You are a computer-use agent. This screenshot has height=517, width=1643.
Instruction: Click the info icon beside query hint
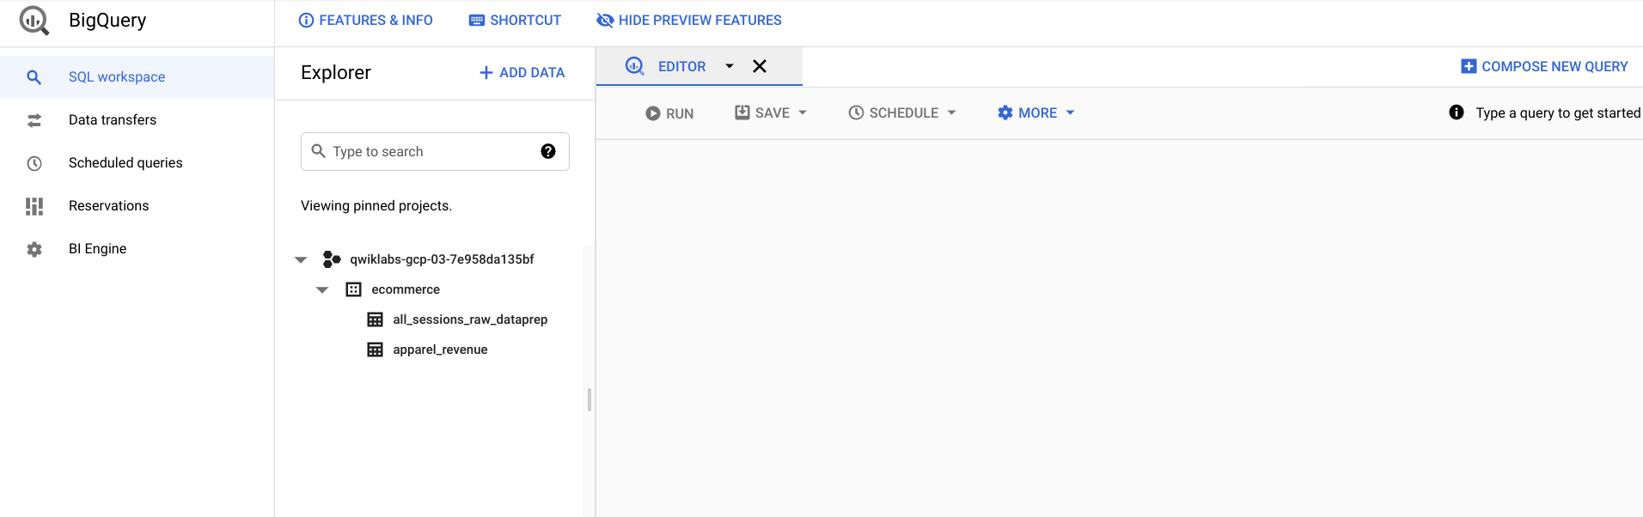1457,113
